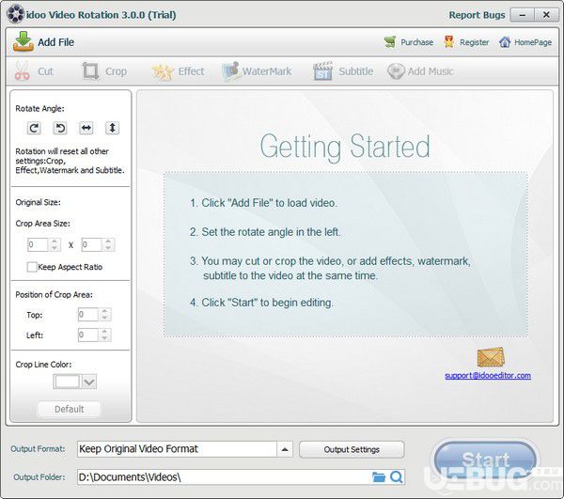This screenshot has width=564, height=499.
Task: Select the Crop menu label
Action: tap(116, 71)
